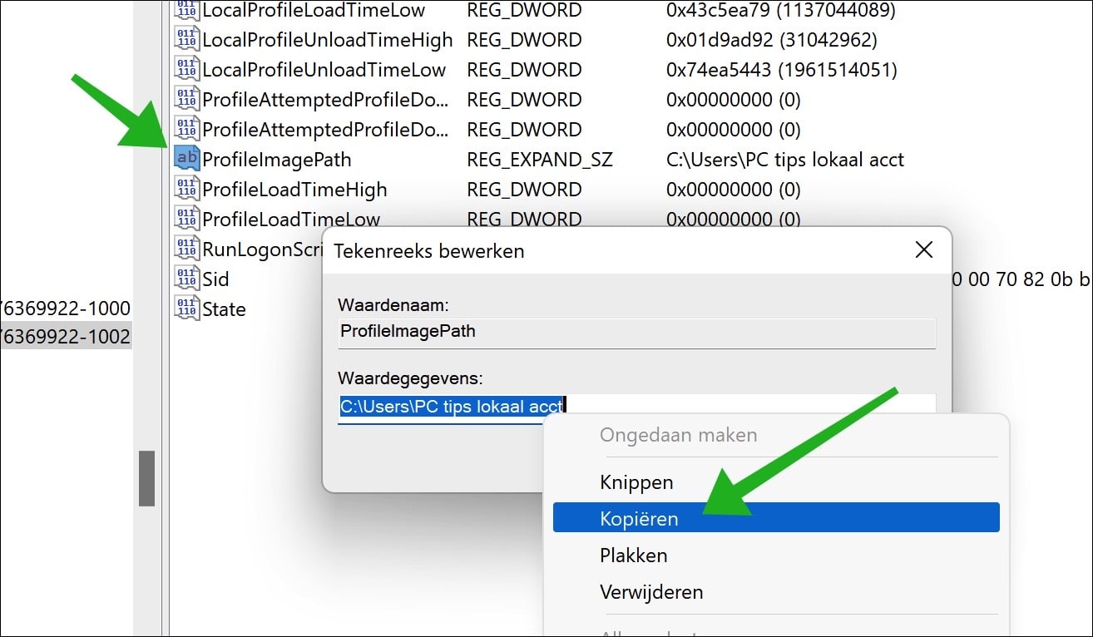Select the LocalProfileLoadTimeLow DWORD icon

coord(186,11)
